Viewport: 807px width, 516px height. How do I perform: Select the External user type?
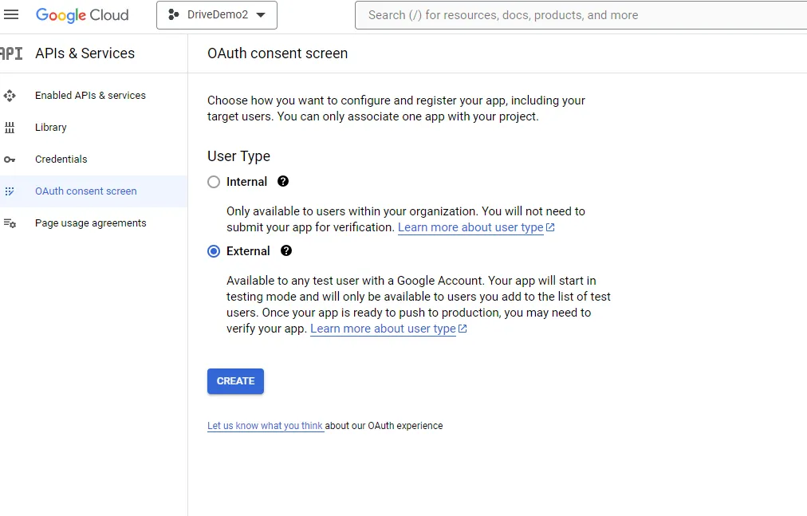(214, 251)
